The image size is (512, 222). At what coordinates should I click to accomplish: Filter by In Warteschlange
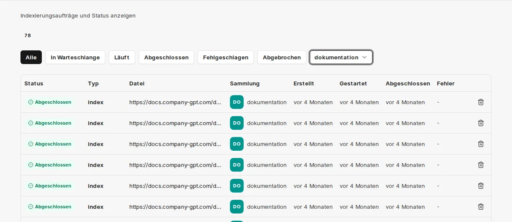[x=75, y=57]
